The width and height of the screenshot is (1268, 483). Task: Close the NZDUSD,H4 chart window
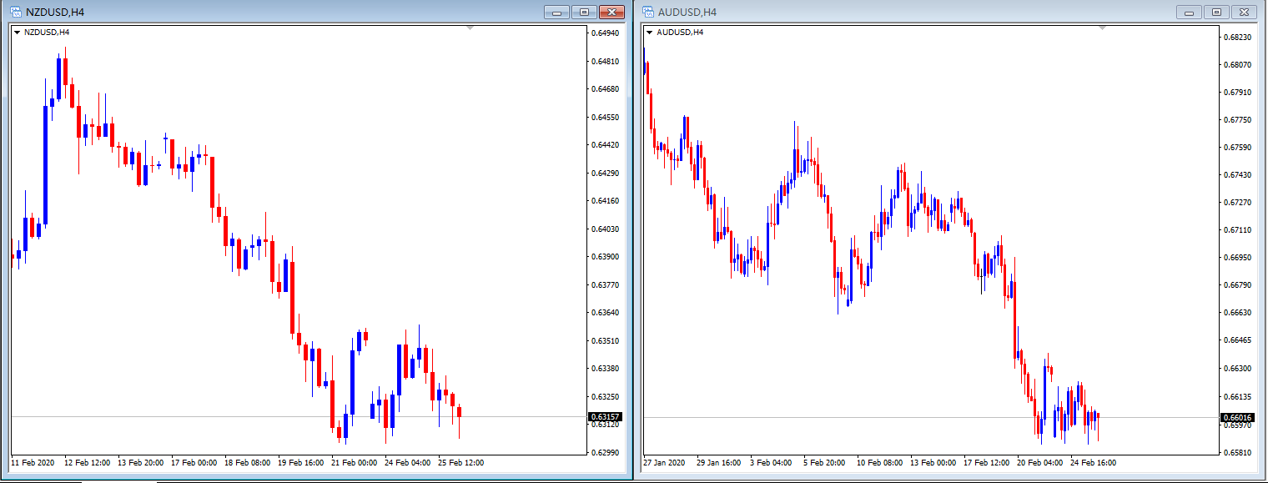click(x=612, y=12)
